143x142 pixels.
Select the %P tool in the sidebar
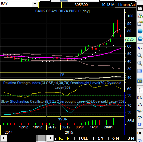coord(140,111)
